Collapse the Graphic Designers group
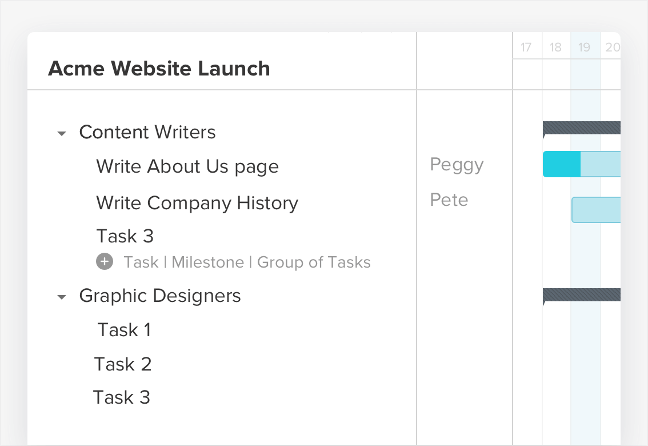 click(62, 296)
